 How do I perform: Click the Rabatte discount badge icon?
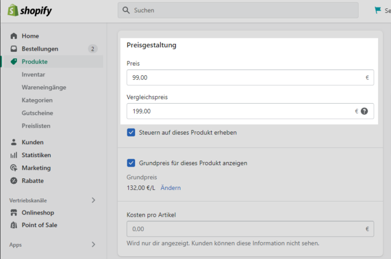point(14,180)
